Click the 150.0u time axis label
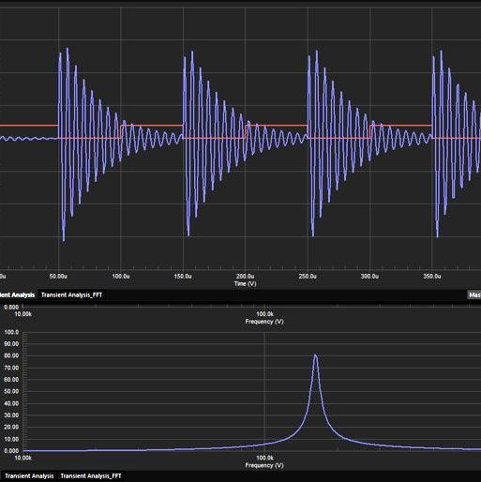 [183, 277]
